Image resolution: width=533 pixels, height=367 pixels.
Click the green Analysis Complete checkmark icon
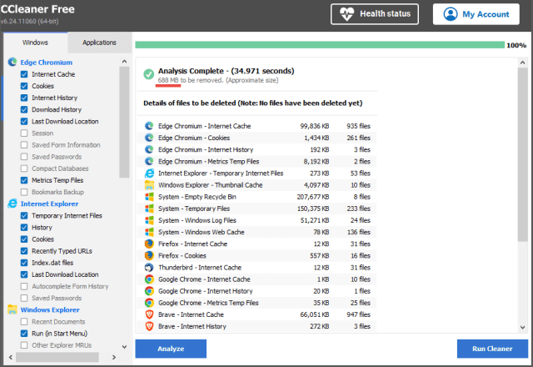coord(148,74)
